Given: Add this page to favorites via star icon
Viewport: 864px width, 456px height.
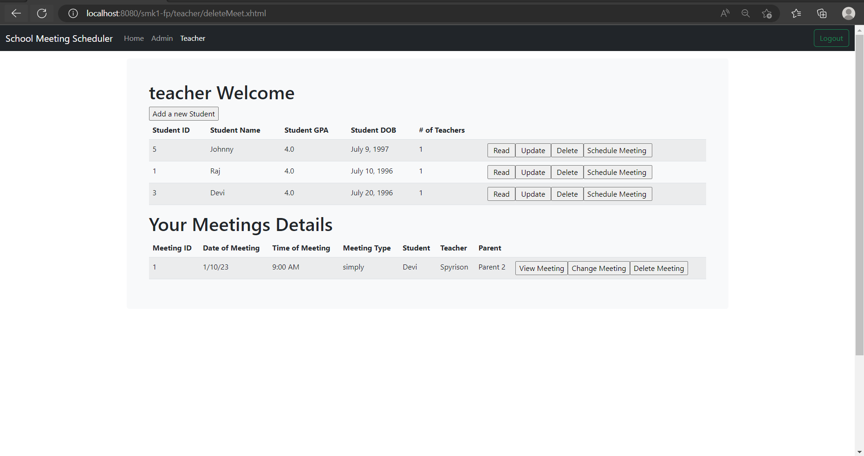Looking at the screenshot, I should click(x=767, y=13).
